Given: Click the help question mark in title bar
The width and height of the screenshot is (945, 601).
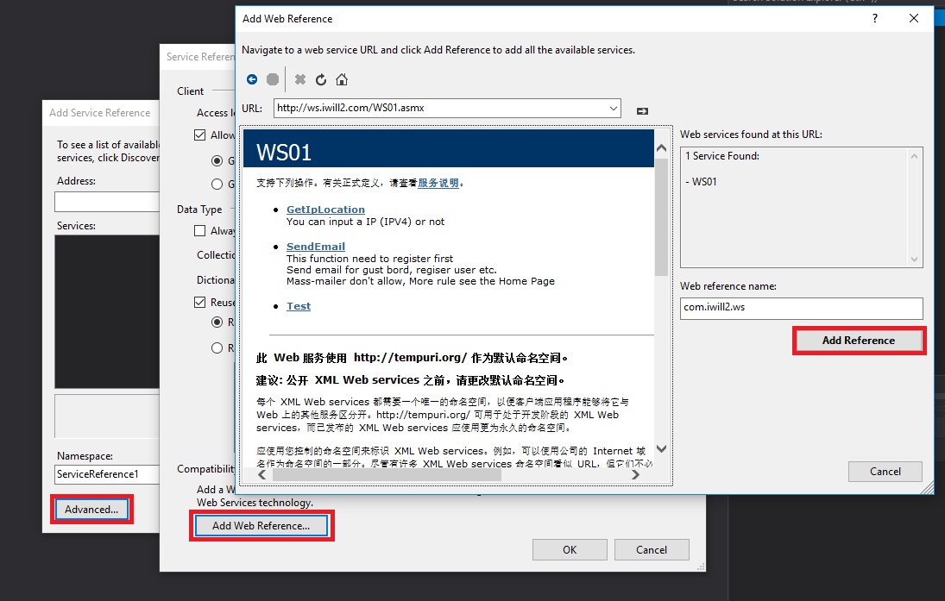Looking at the screenshot, I should coord(874,18).
